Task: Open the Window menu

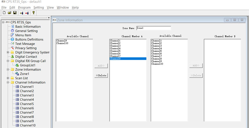Action: pos(63,7)
